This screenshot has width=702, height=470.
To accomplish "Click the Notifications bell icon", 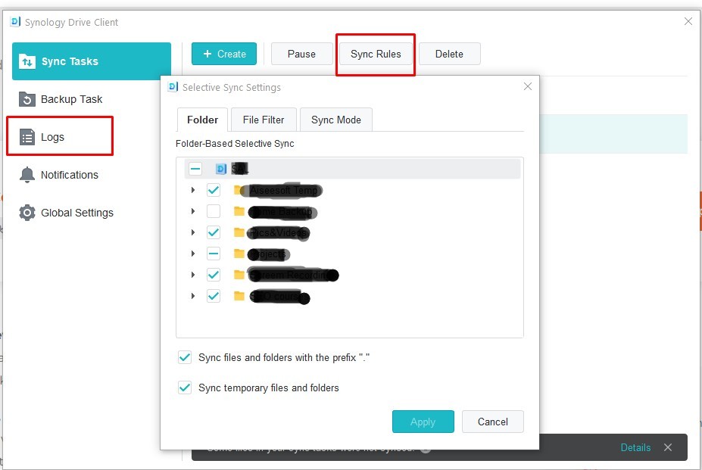I will coord(27,175).
